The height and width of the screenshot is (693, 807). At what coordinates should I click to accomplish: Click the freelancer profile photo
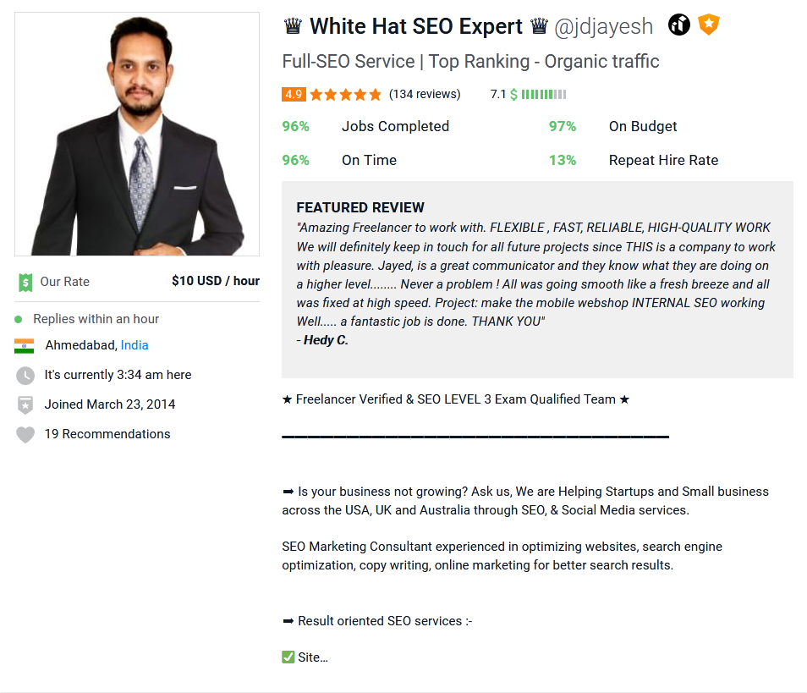pyautogui.click(x=137, y=135)
